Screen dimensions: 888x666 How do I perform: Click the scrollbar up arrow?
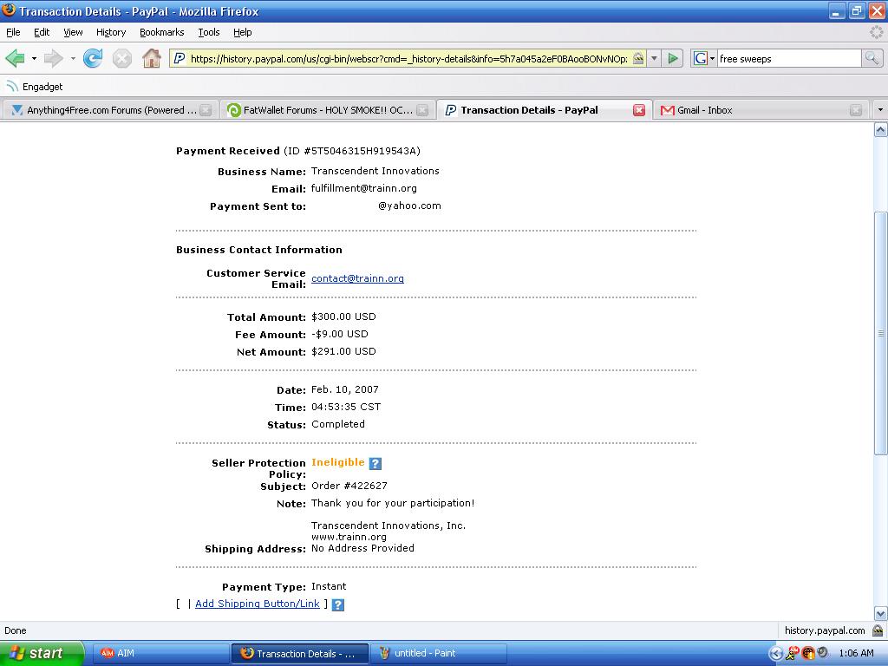(881, 130)
